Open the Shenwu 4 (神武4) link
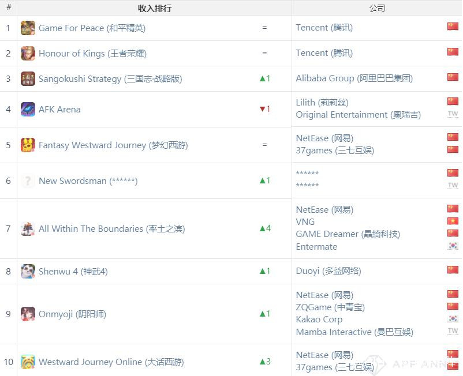The width and height of the screenshot is (463, 376). click(x=73, y=272)
